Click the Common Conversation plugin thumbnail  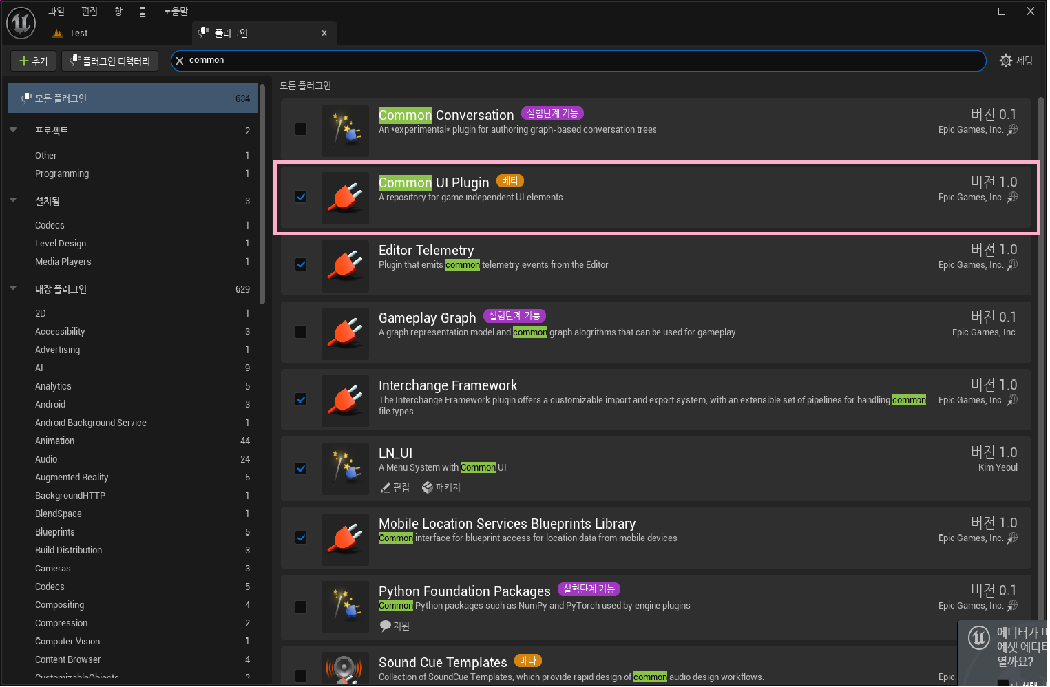point(345,129)
